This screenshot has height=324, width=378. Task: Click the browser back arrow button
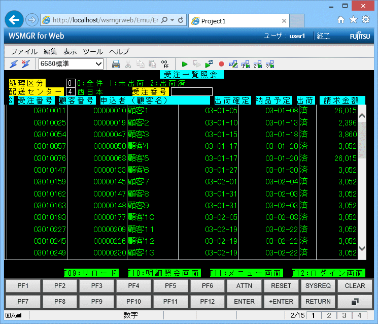(x=14, y=19)
